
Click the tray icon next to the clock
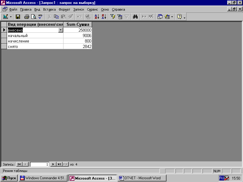click(227, 178)
